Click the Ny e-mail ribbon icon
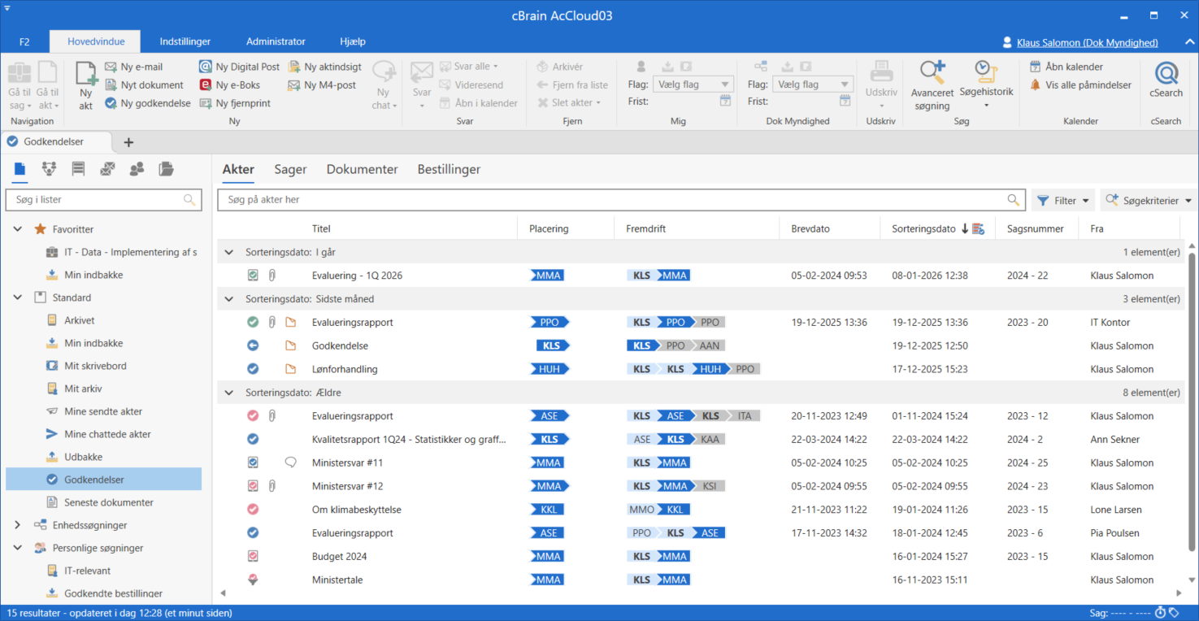1199x621 pixels. pyautogui.click(x=111, y=67)
